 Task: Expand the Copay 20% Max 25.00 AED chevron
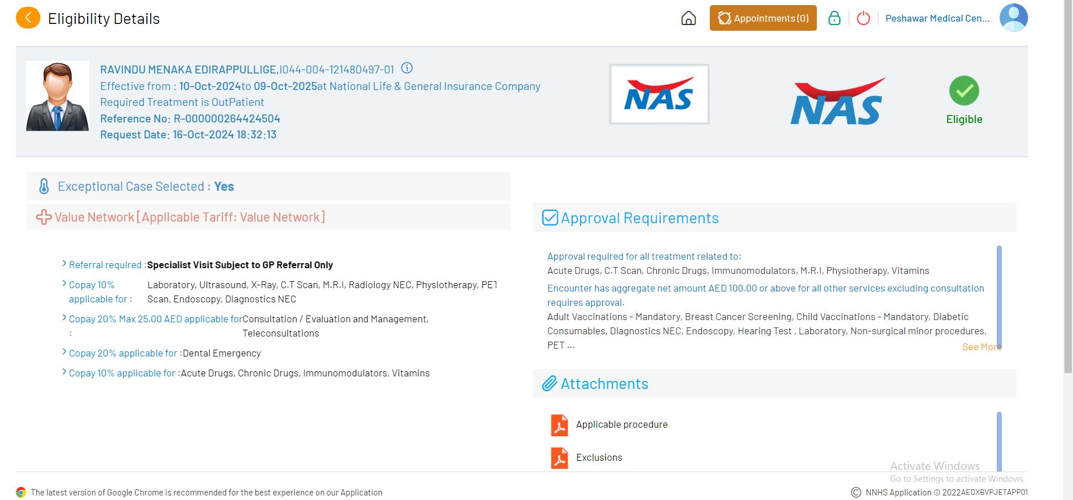tap(64, 317)
